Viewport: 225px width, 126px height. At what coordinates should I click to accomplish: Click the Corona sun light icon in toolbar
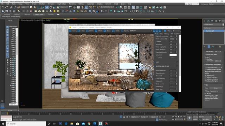tap(54, 11)
